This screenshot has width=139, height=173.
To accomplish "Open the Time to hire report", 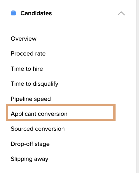I will tap(27, 69).
